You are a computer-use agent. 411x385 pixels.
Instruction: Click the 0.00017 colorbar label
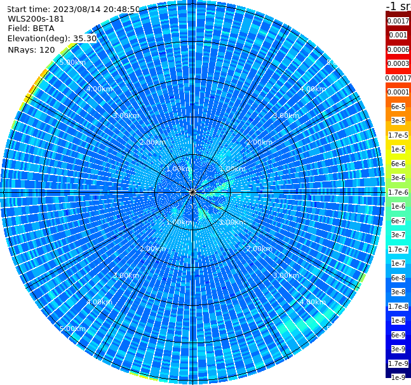coord(398,78)
